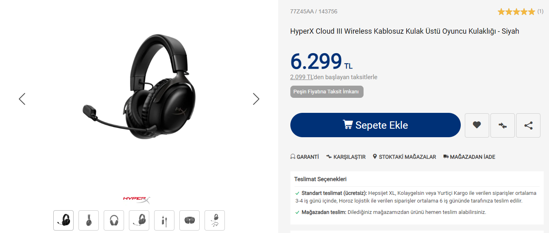The height and width of the screenshot is (233, 549).
Task: Select the first headset thumbnail
Action: tap(63, 220)
